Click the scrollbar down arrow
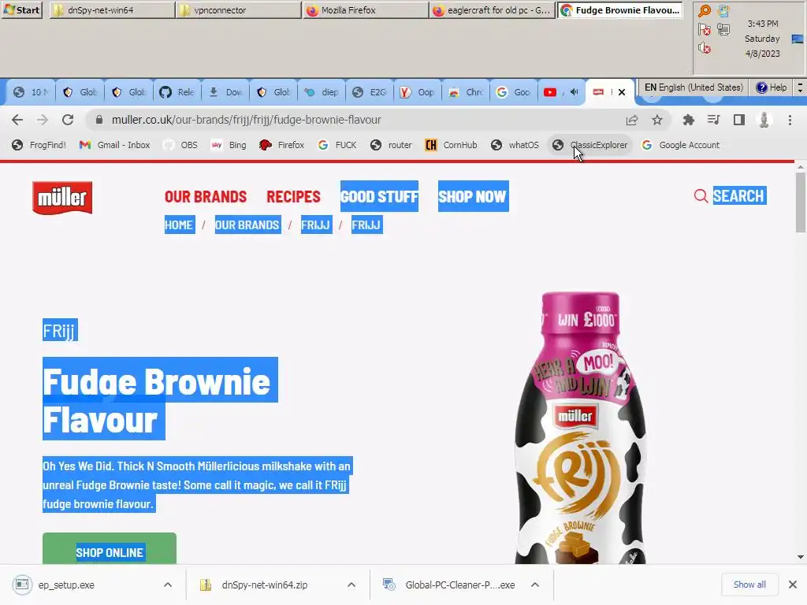 (x=801, y=557)
